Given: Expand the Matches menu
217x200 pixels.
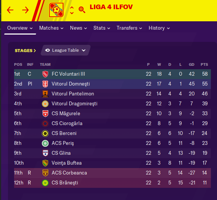Looking at the screenshot, I should coord(51,28).
